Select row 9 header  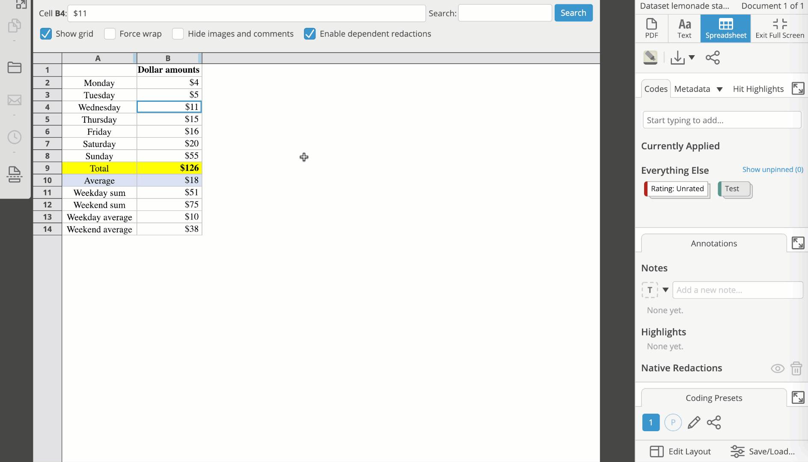click(x=47, y=168)
